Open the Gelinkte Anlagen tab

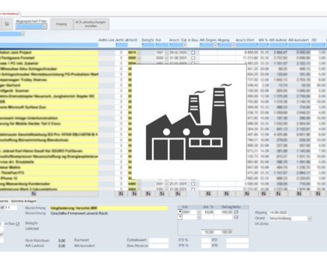click(24, 201)
